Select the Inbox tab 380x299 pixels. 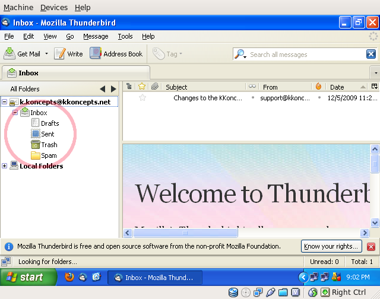[76, 72]
